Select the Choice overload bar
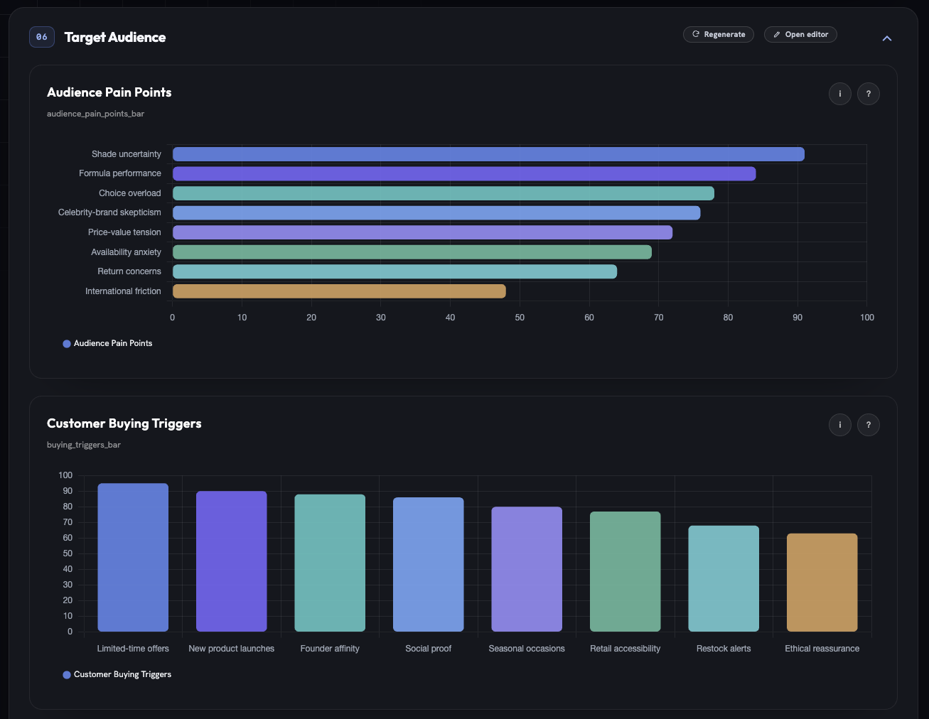Screen dimensions: 929x719 [x=444, y=193]
